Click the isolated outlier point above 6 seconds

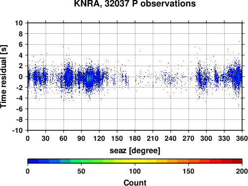[x=239, y=42]
